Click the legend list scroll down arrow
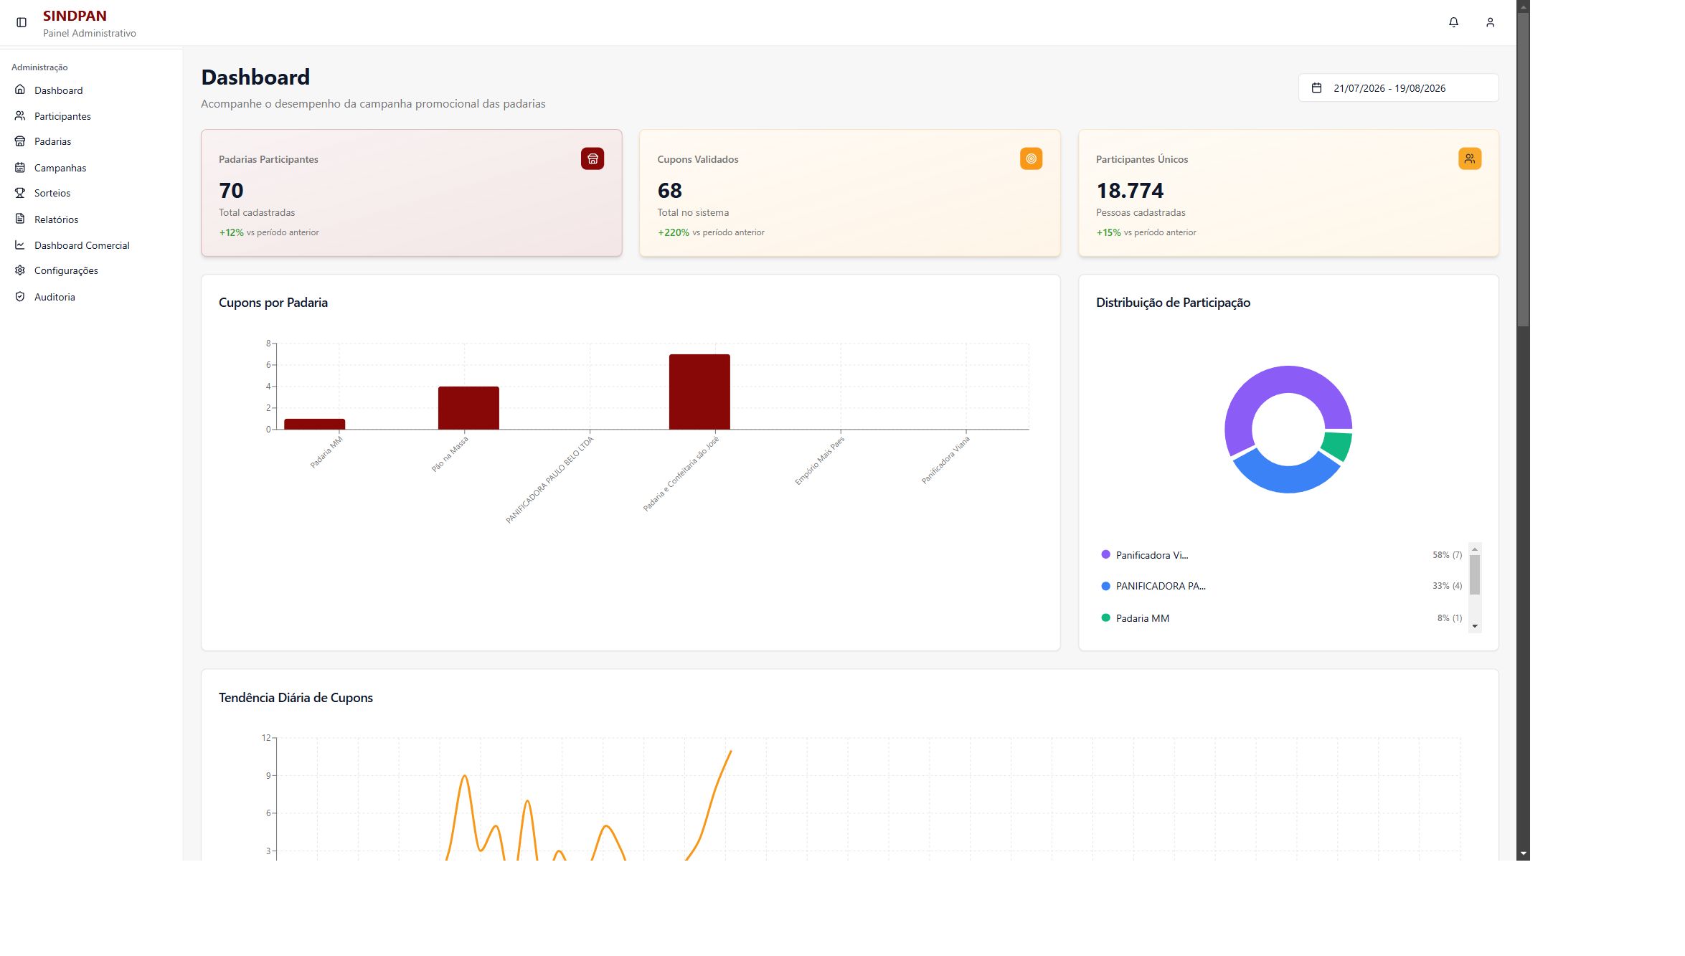1685x956 pixels. (x=1475, y=626)
